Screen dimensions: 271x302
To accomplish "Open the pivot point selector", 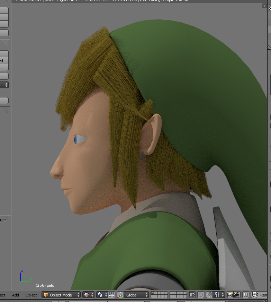I will (102, 295).
